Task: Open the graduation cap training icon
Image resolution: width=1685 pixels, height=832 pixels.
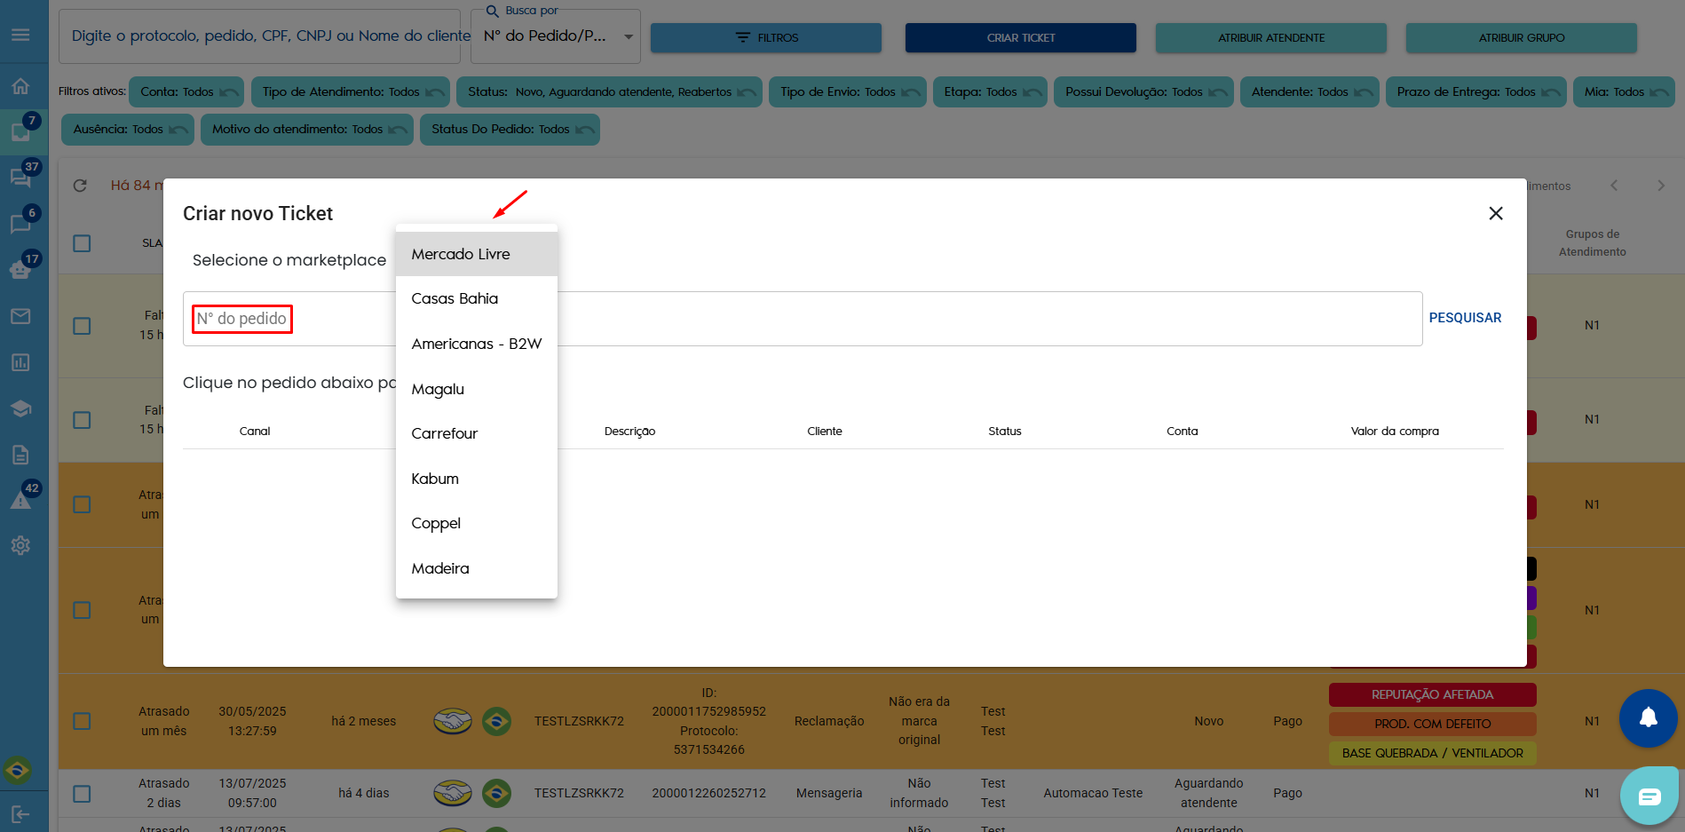Action: click(x=20, y=408)
